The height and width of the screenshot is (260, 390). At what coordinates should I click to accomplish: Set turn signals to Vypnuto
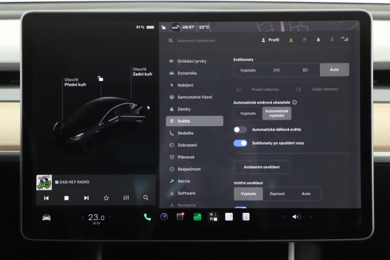click(248, 114)
